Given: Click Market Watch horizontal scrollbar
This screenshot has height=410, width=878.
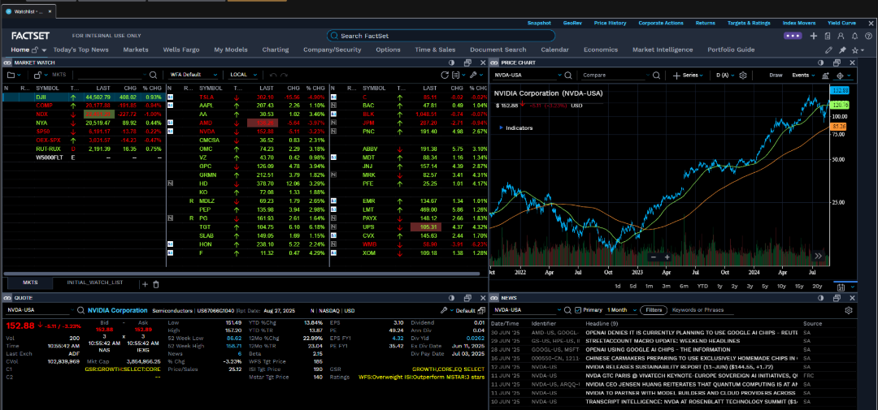Looking at the screenshot, I should 241,274.
